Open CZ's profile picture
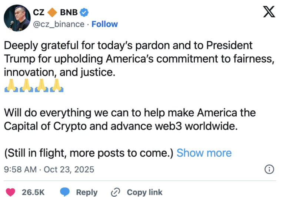Viewport: 283px width, 197px height. point(17,18)
